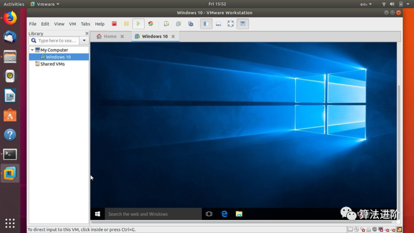414x233 pixels.
Task: Click the horizontal scrollbar below the VM view
Action: (242, 222)
